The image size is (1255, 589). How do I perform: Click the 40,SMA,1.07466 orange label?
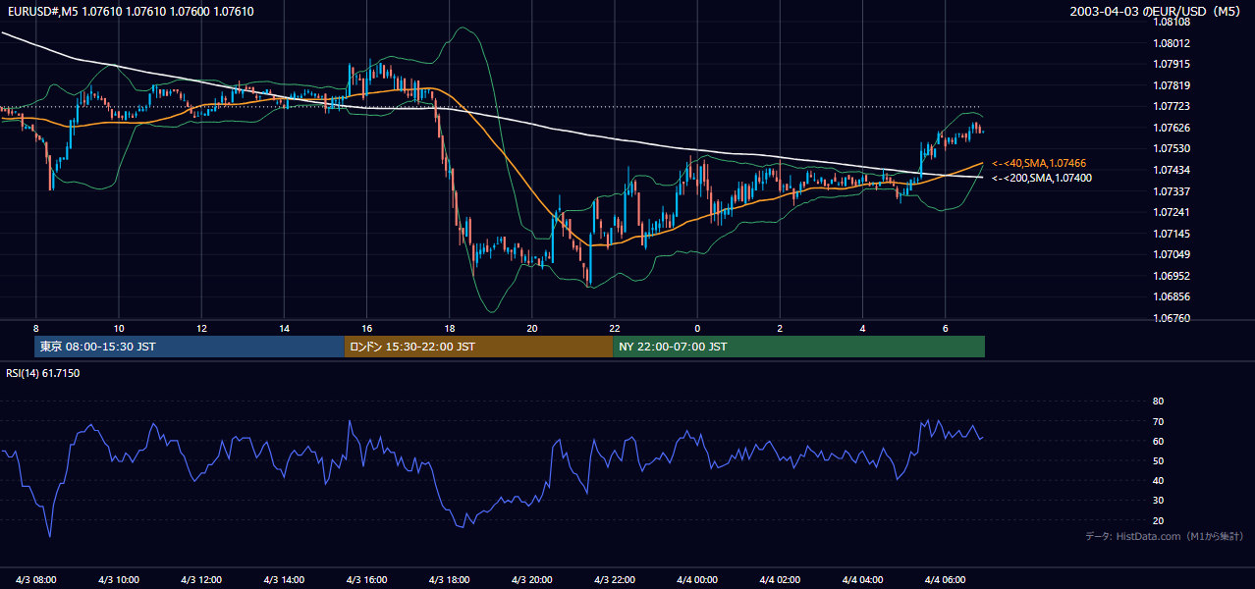click(1039, 163)
